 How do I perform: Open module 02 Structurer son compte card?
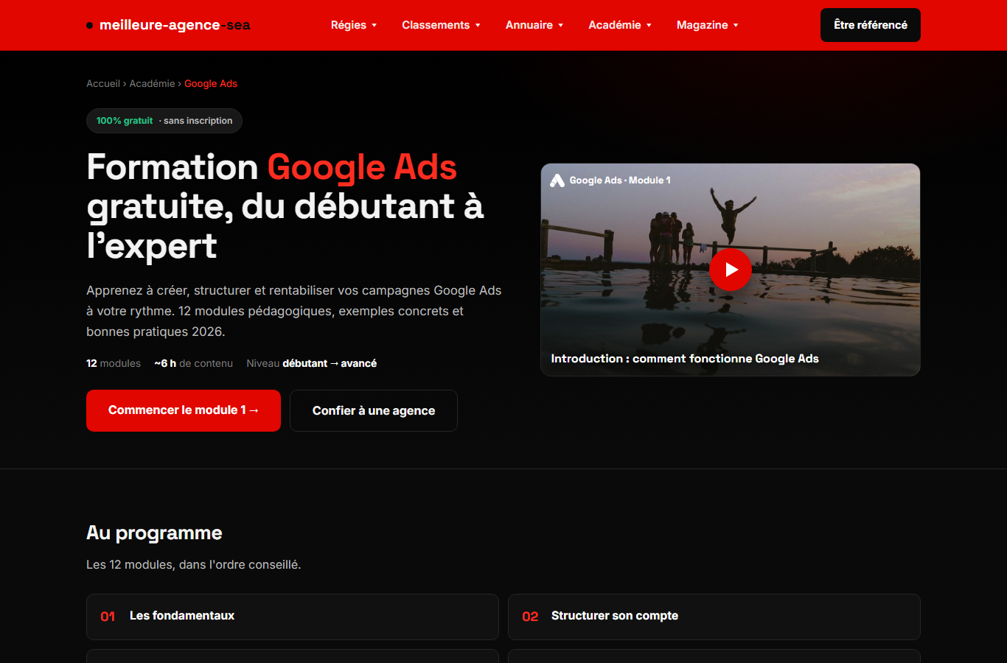714,617
